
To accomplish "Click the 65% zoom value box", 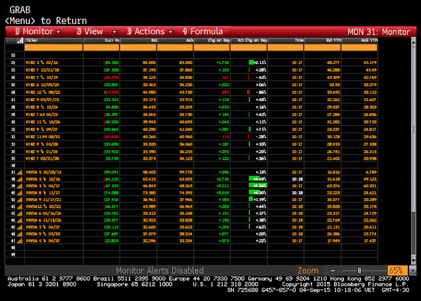I will click(x=398, y=270).
